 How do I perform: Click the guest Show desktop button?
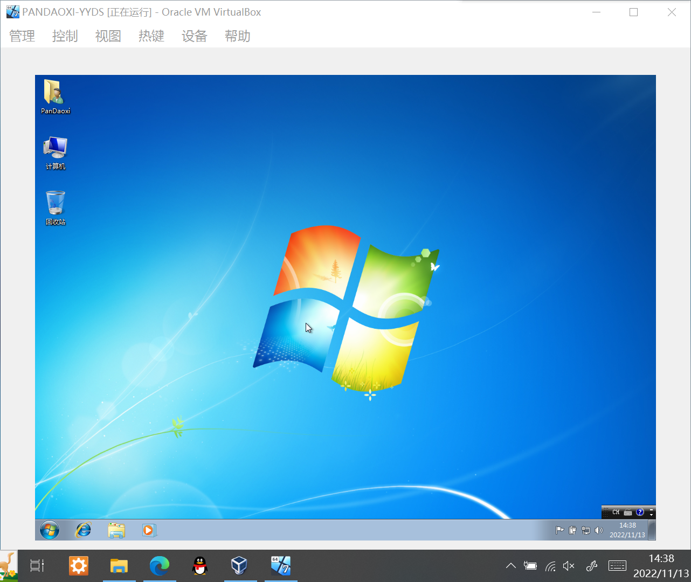[652, 530]
